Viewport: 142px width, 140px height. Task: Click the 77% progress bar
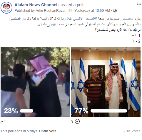[x=109, y=111]
